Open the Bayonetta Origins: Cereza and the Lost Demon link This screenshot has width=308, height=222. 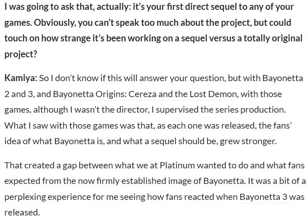(x=145, y=94)
